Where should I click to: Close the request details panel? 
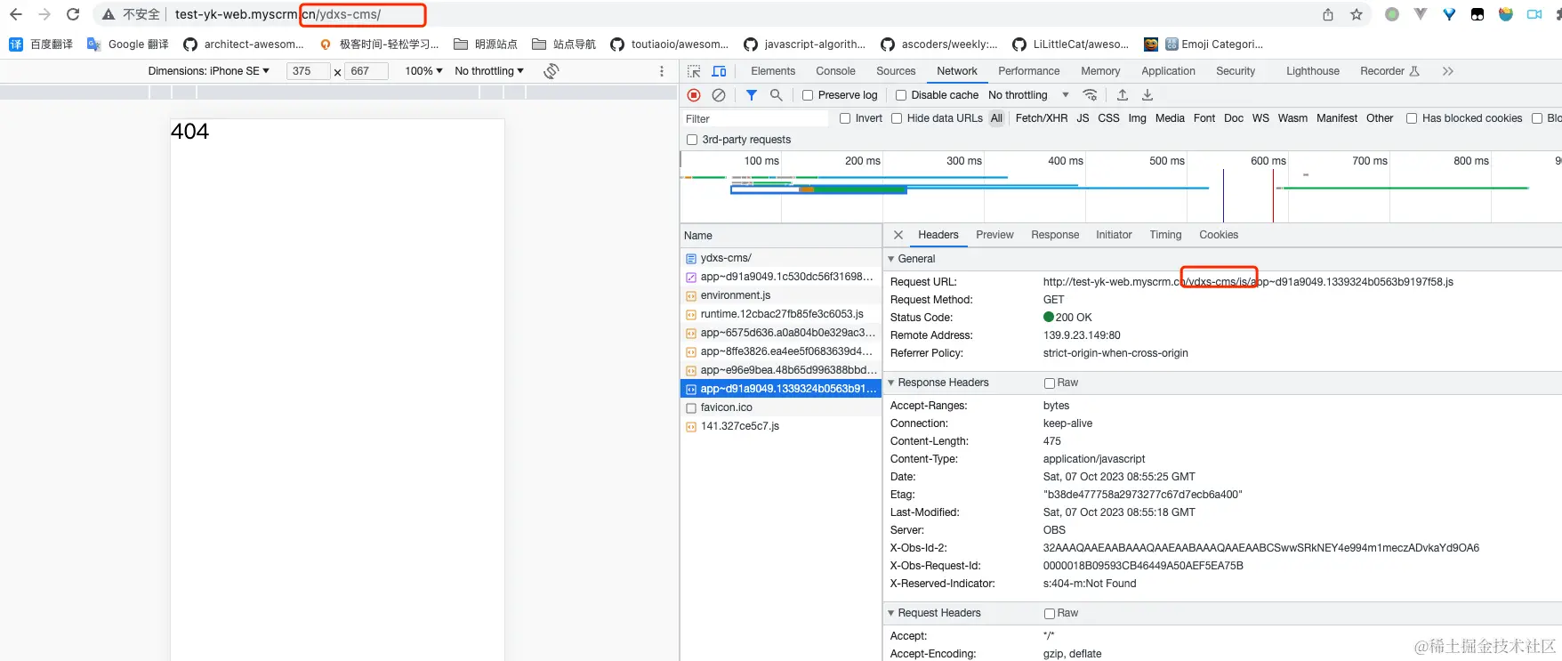[x=898, y=235]
